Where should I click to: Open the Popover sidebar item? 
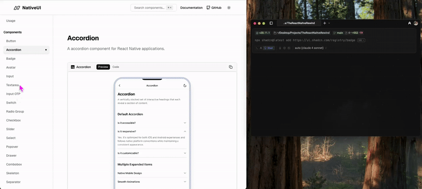[x=12, y=146]
